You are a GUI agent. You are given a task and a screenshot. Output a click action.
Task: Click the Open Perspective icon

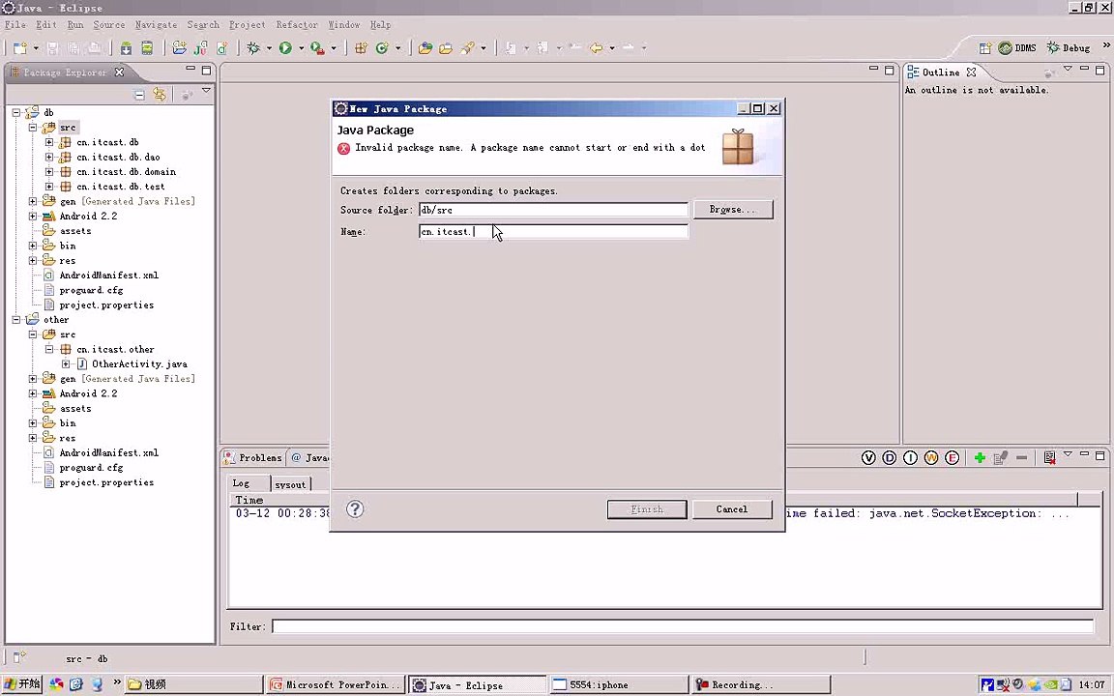984,48
